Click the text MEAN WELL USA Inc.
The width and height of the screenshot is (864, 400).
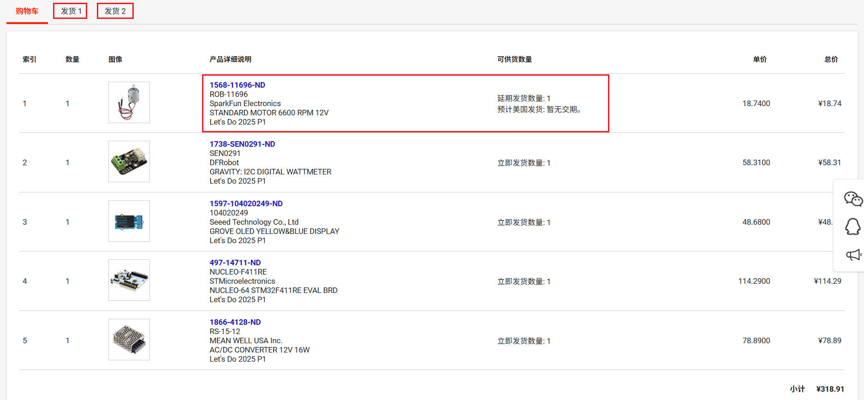[x=246, y=340]
